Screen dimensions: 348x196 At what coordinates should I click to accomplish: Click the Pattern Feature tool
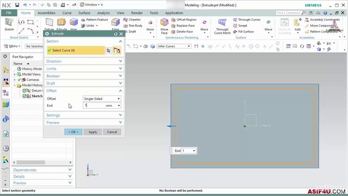pyautogui.click(x=95, y=20)
